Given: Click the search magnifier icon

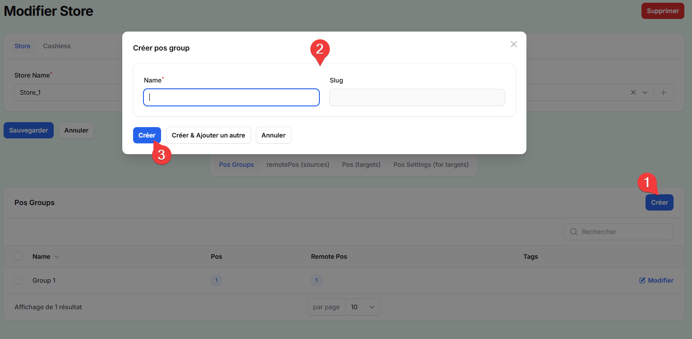Looking at the screenshot, I should point(574,232).
